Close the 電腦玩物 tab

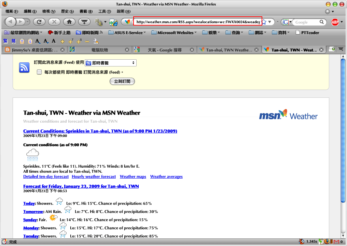pos(127,50)
